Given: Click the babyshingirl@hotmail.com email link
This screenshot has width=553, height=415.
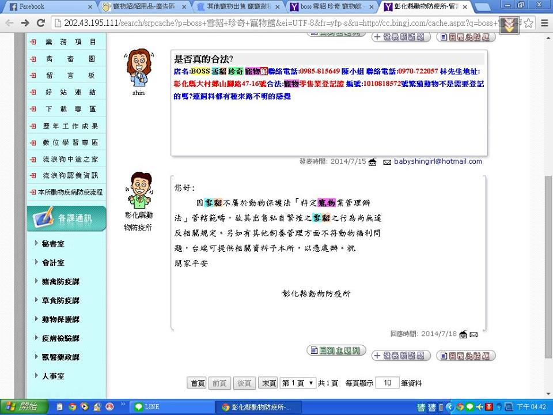Looking at the screenshot, I should 438,161.
